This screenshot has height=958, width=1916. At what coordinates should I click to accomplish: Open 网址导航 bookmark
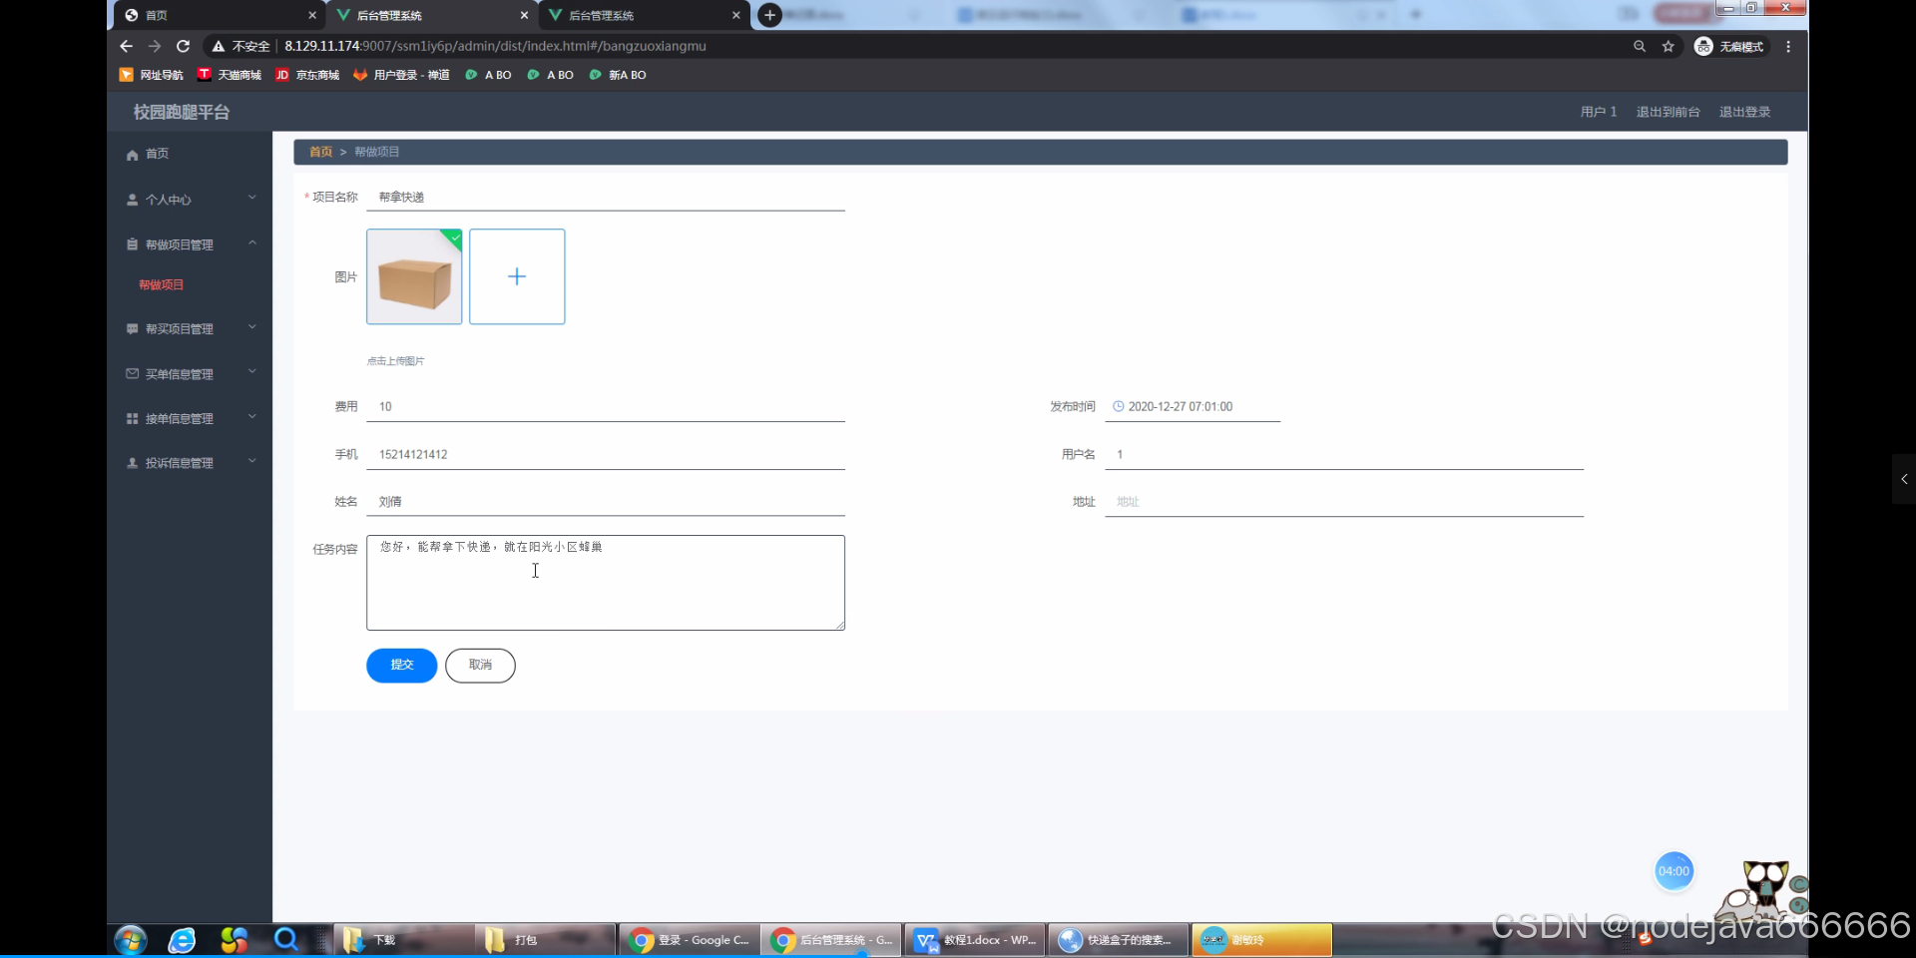tap(151, 75)
